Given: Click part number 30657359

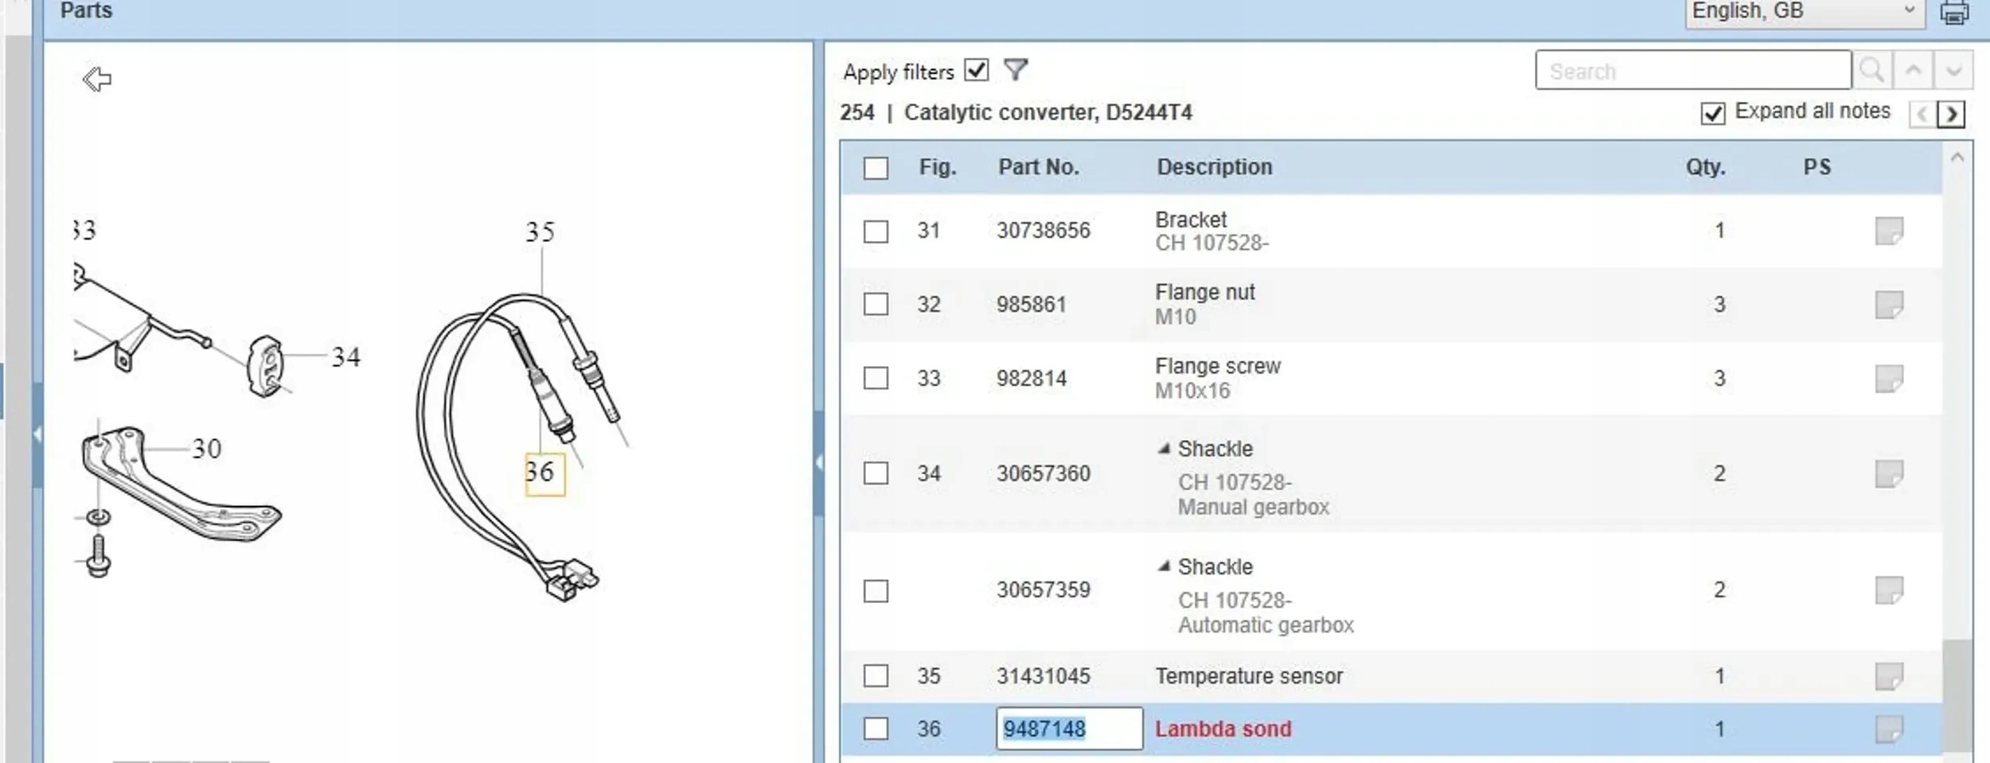Looking at the screenshot, I should click(1043, 590).
